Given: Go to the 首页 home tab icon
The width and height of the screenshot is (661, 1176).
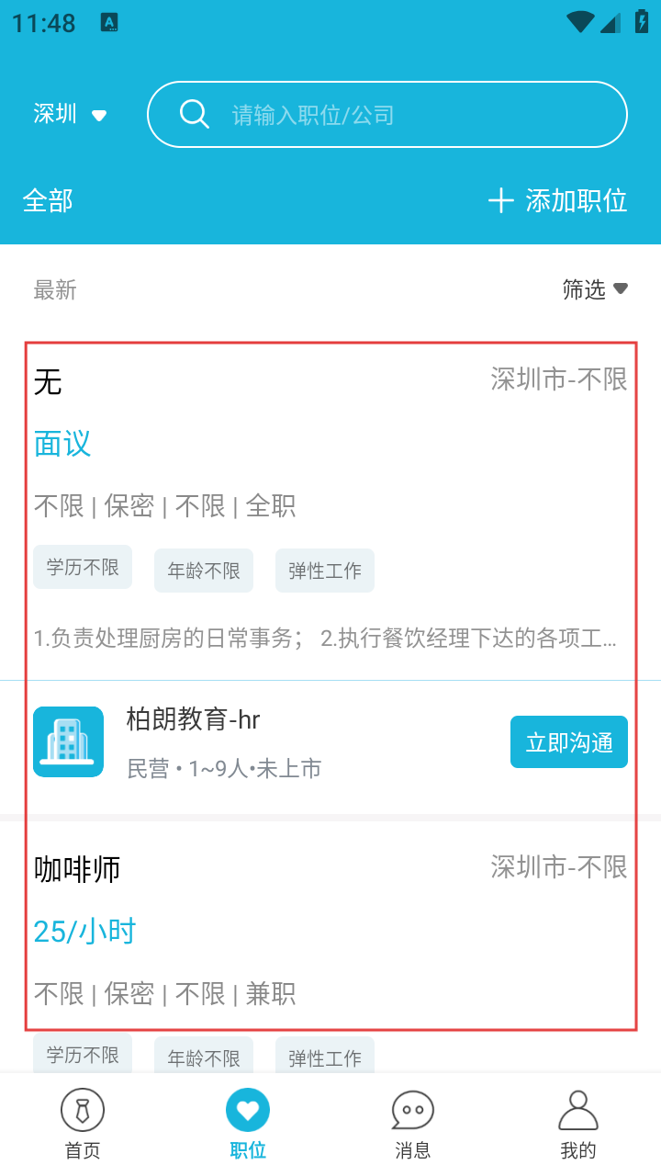Looking at the screenshot, I should tap(83, 1110).
